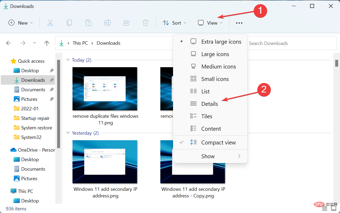Unpin Documents using its pin icon
Screen dimensions: 340x213
coord(52,90)
